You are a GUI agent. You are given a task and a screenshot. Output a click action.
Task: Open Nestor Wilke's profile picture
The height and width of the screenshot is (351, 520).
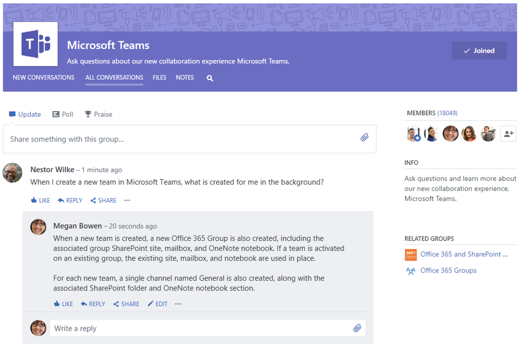12,173
